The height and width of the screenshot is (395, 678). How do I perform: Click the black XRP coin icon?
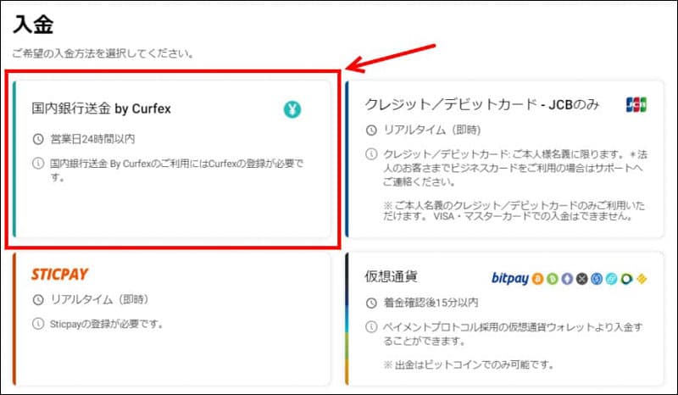581,278
